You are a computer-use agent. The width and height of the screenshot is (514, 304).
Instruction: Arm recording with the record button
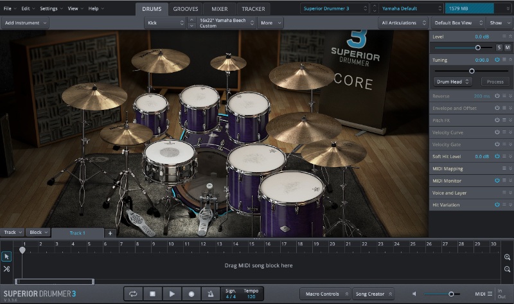click(x=191, y=294)
